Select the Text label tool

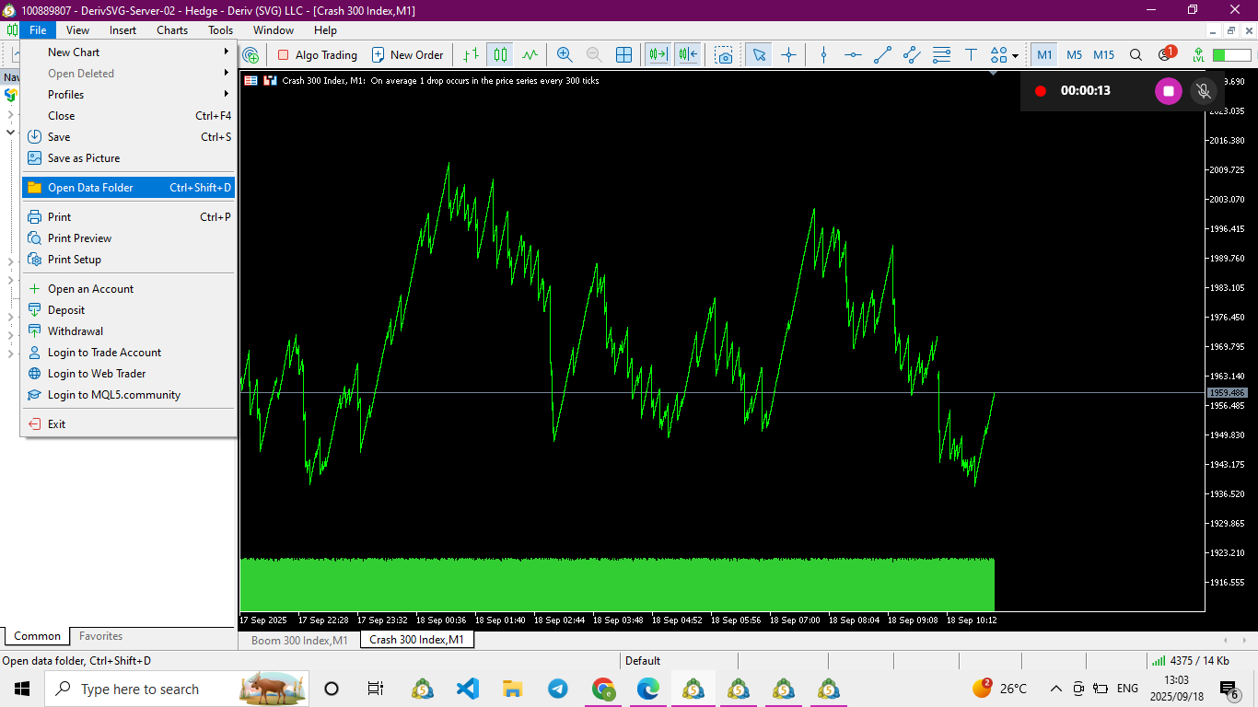(x=971, y=55)
